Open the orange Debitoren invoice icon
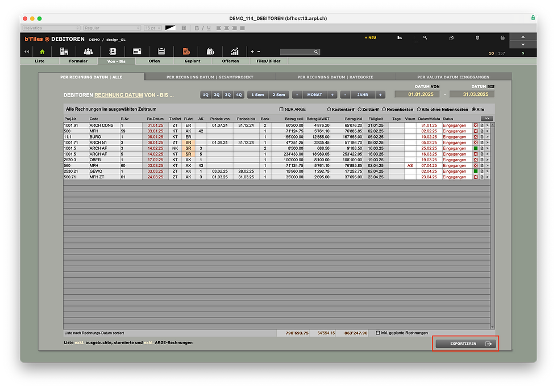The width and height of the screenshot is (557, 389). [186, 52]
